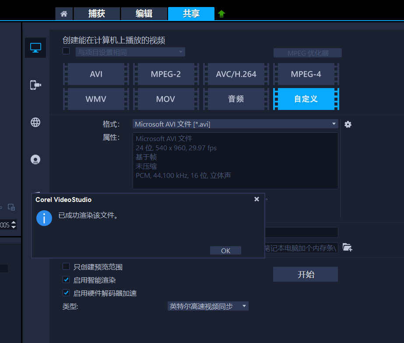Expand the 格式 Microsoft AVI dropdown
The image size is (404, 343).
tap(235, 124)
